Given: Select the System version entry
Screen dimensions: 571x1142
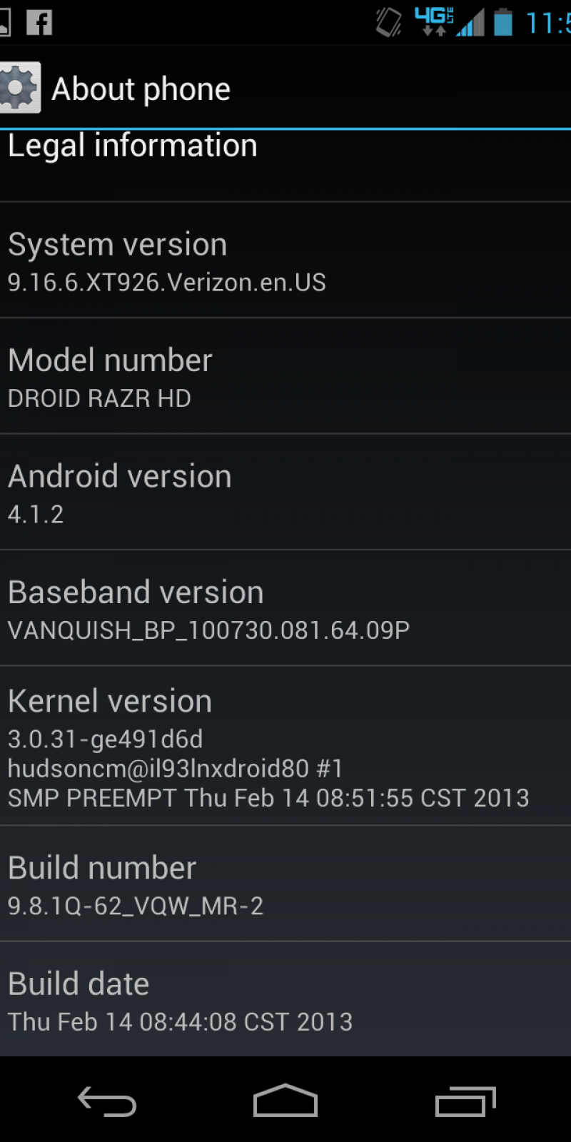Looking at the screenshot, I should tap(285, 261).
